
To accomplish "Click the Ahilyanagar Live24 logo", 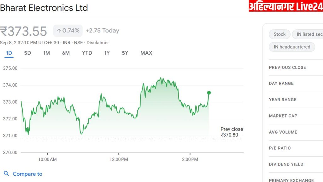I will pyautogui.click(x=285, y=6).
